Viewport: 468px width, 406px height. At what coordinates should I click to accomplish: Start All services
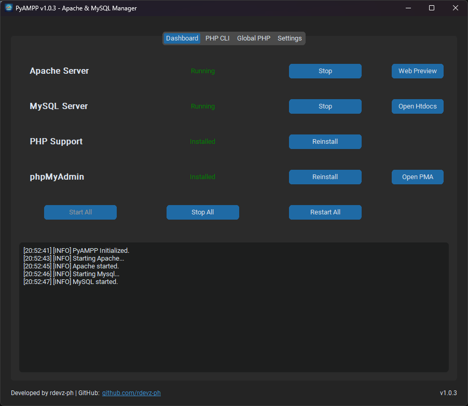(x=80, y=212)
